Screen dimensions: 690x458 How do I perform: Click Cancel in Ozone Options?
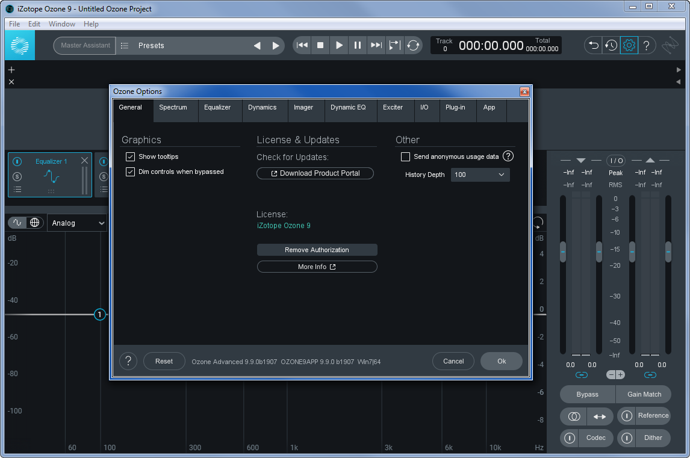pos(453,361)
